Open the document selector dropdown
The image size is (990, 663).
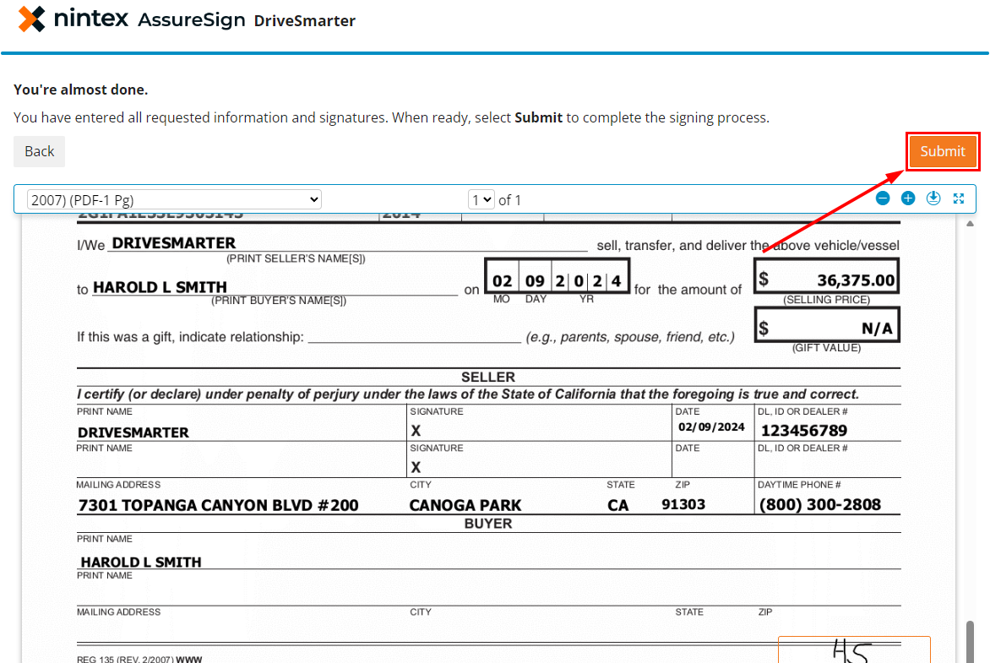coord(174,200)
